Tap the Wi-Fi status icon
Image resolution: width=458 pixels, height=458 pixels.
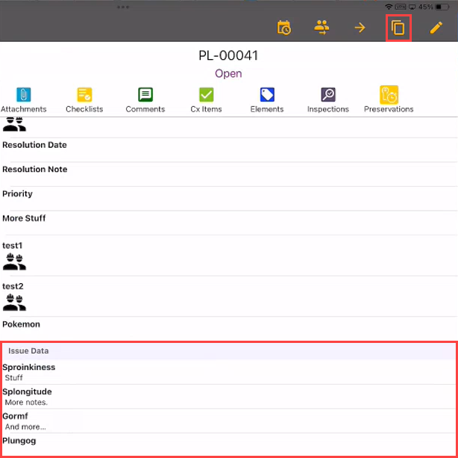click(x=389, y=7)
